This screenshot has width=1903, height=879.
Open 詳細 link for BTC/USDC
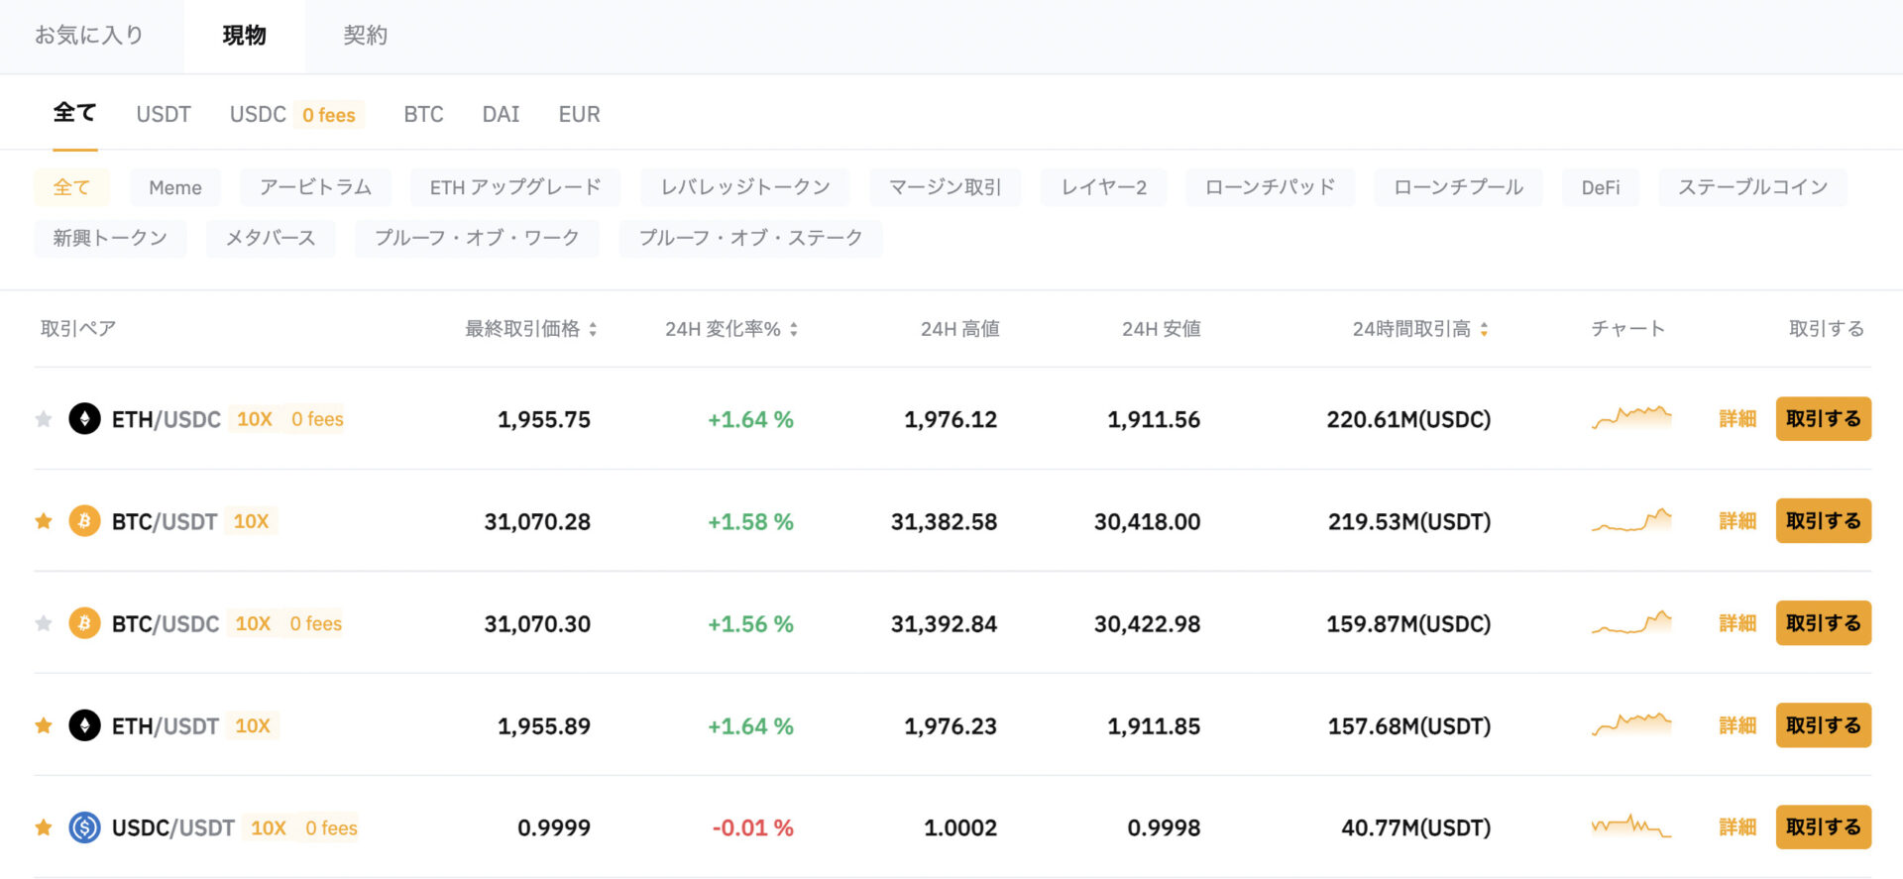coord(1737,623)
